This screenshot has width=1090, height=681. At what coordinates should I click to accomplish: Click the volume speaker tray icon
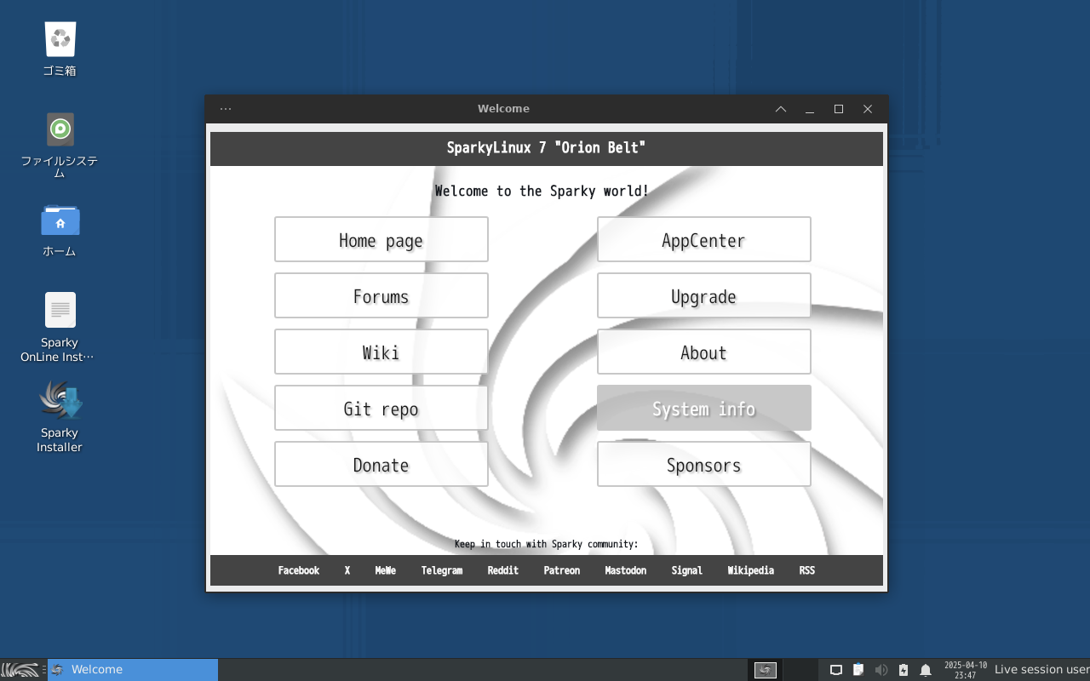click(881, 670)
